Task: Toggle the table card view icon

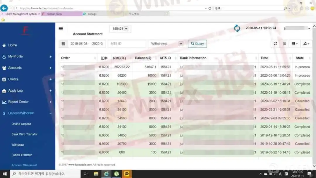Action: [x=284, y=44]
